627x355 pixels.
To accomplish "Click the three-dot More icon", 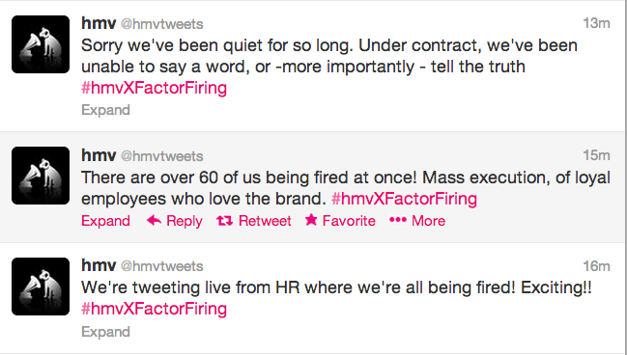I will (398, 220).
